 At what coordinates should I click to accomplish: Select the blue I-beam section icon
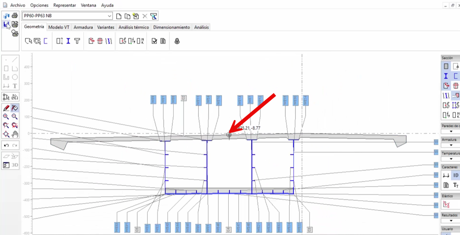pos(68,41)
